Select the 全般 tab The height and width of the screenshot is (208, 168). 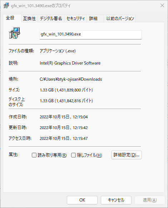(12, 18)
